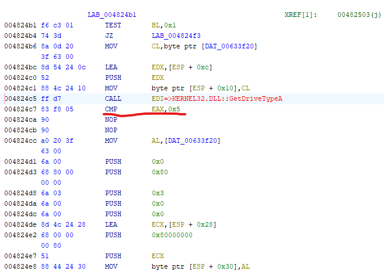Screen dimensions: 384x271
Task: Click the address 004824e8 in last row
Action: 19,266
